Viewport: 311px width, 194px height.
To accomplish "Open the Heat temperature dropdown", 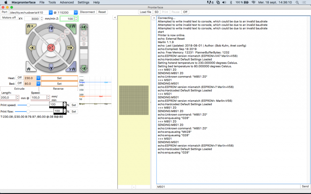I will pos(38,78).
